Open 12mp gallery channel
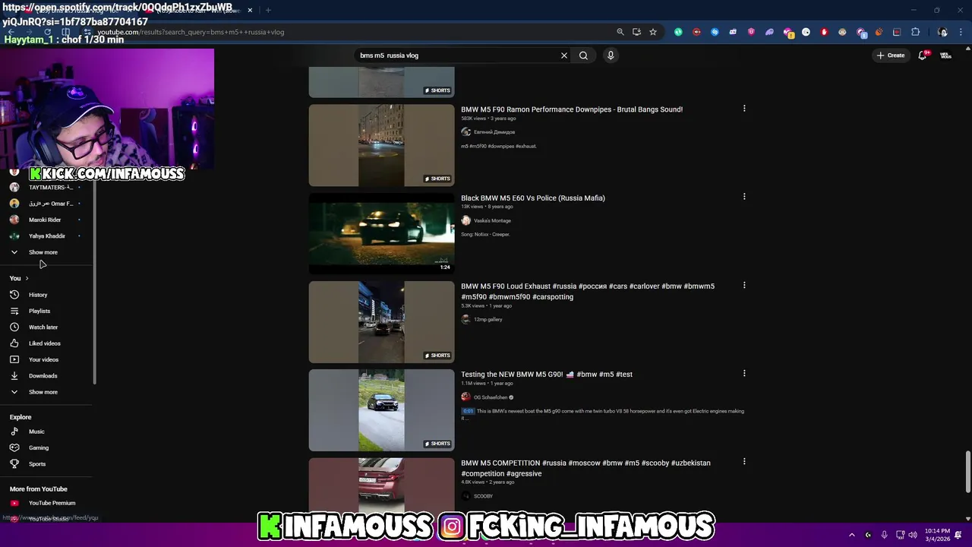The height and width of the screenshot is (547, 972). click(488, 319)
